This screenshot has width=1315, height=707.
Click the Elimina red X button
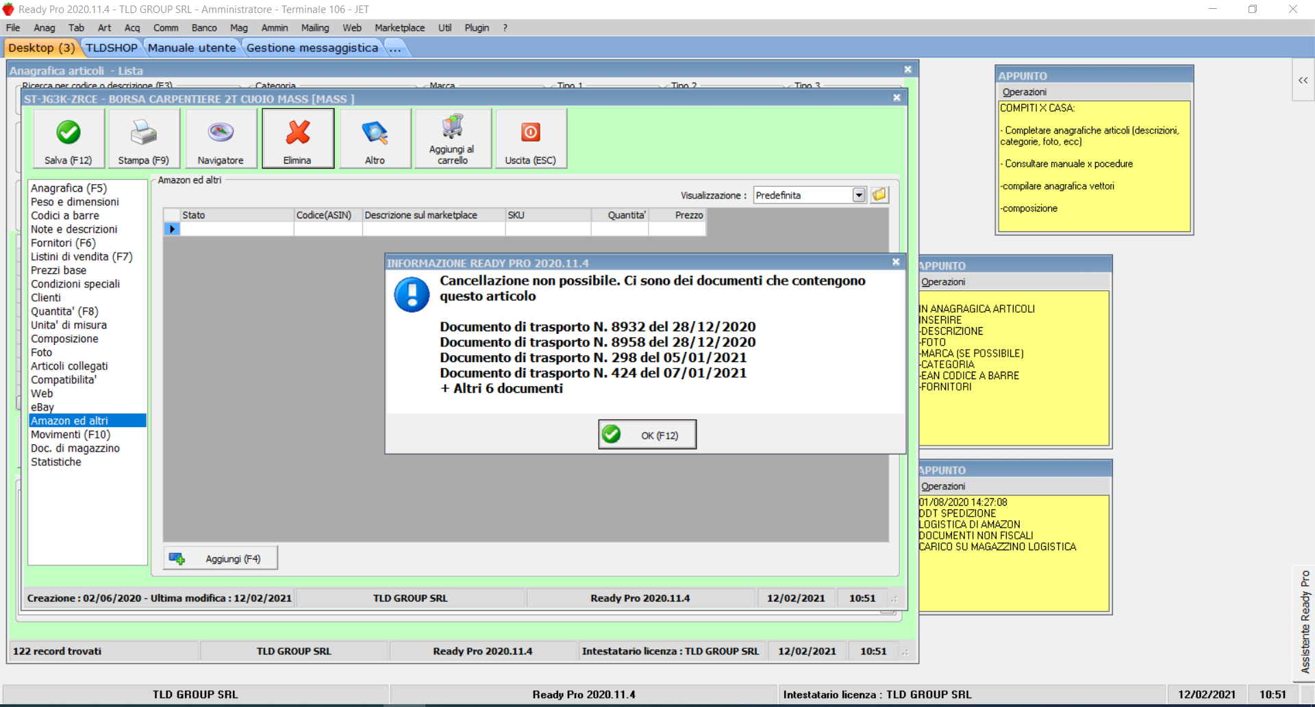click(x=298, y=138)
